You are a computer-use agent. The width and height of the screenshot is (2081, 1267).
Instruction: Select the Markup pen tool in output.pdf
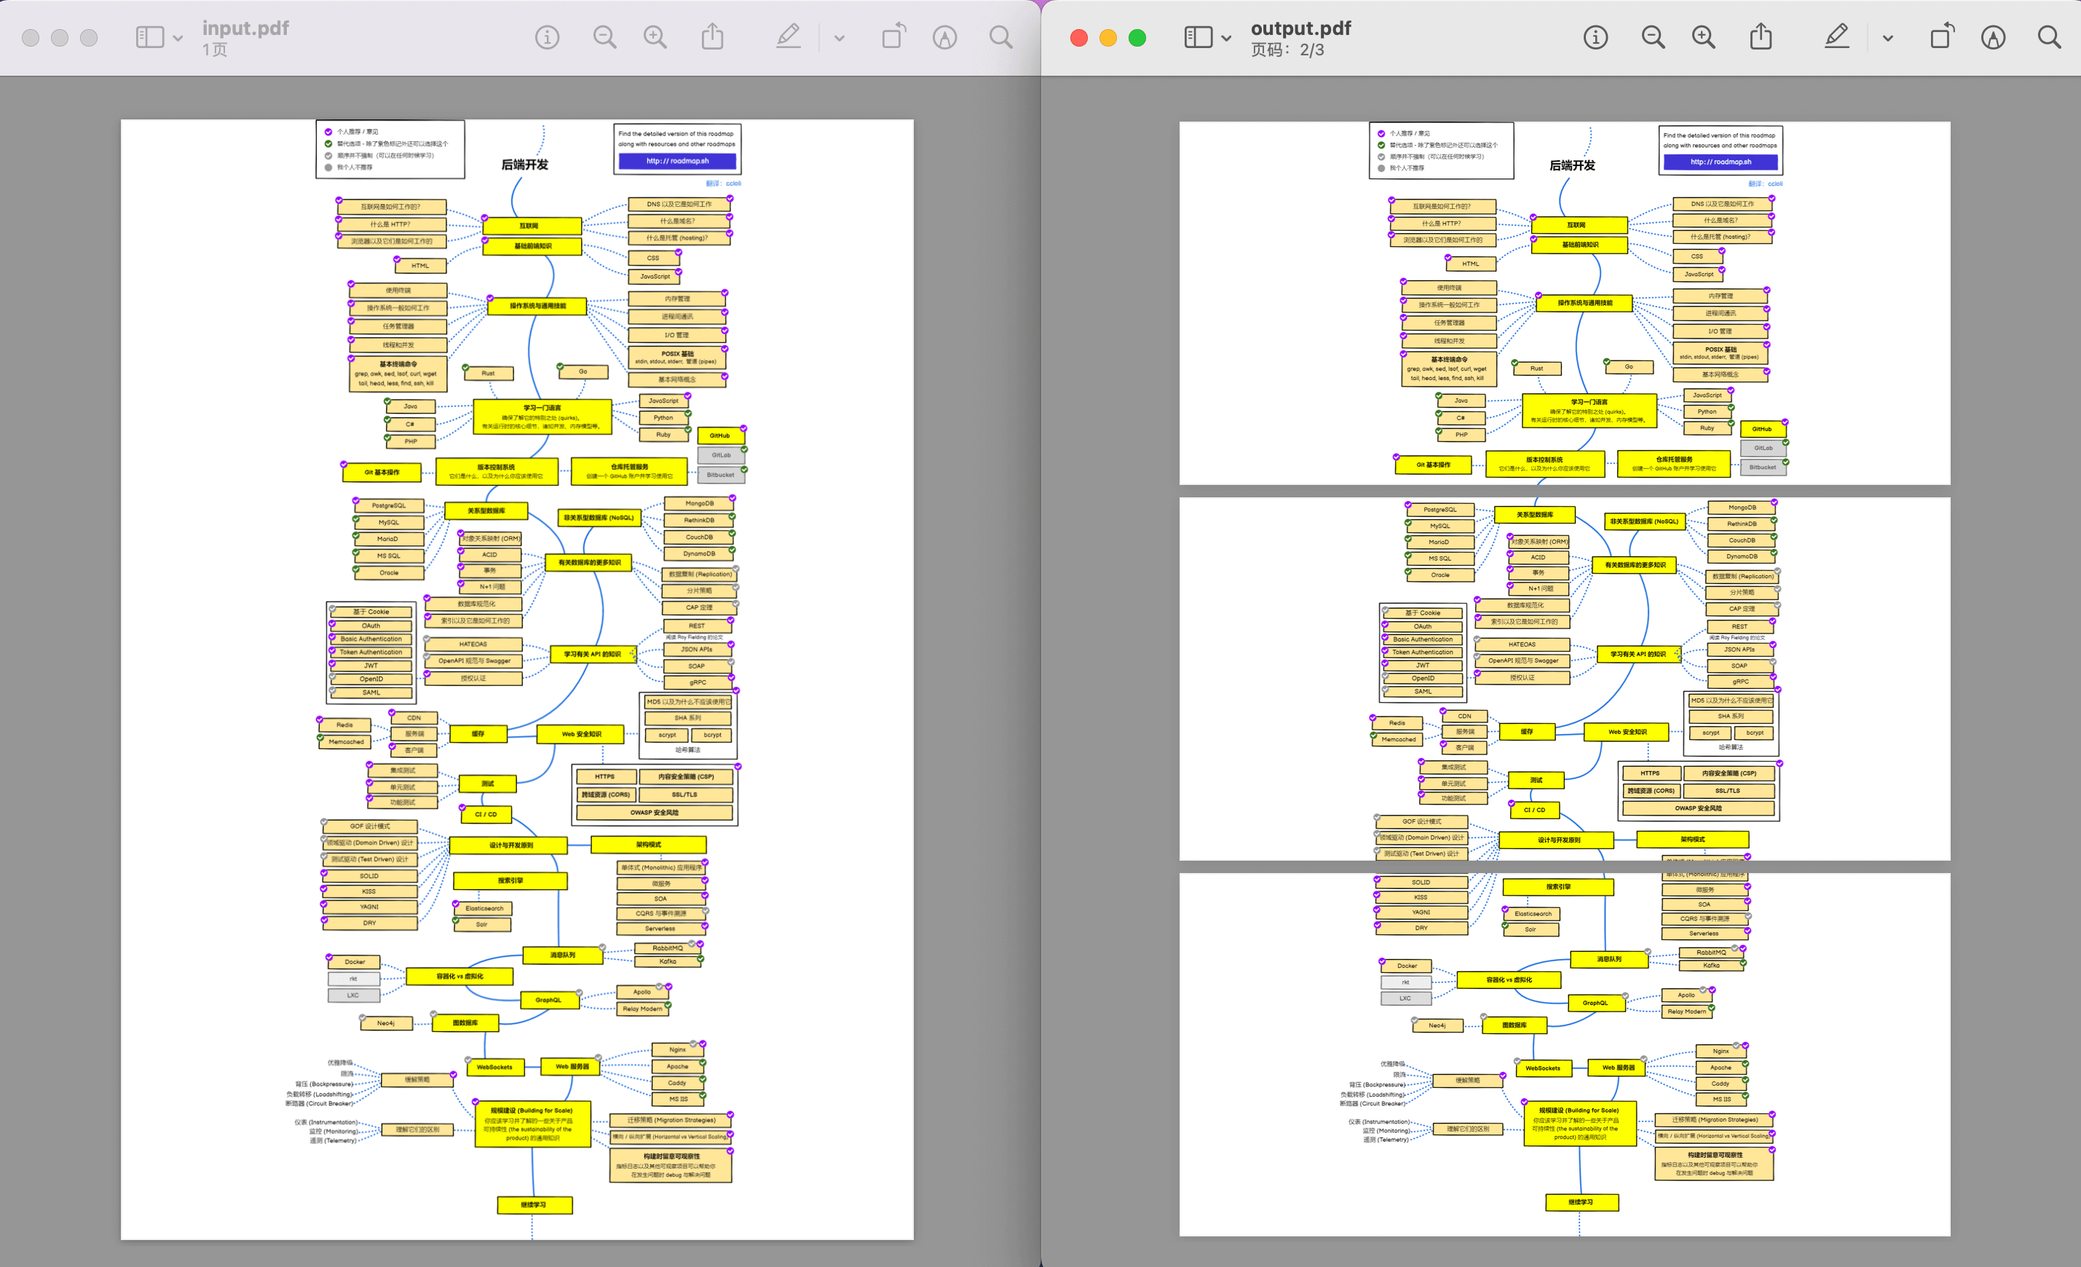pos(1836,37)
